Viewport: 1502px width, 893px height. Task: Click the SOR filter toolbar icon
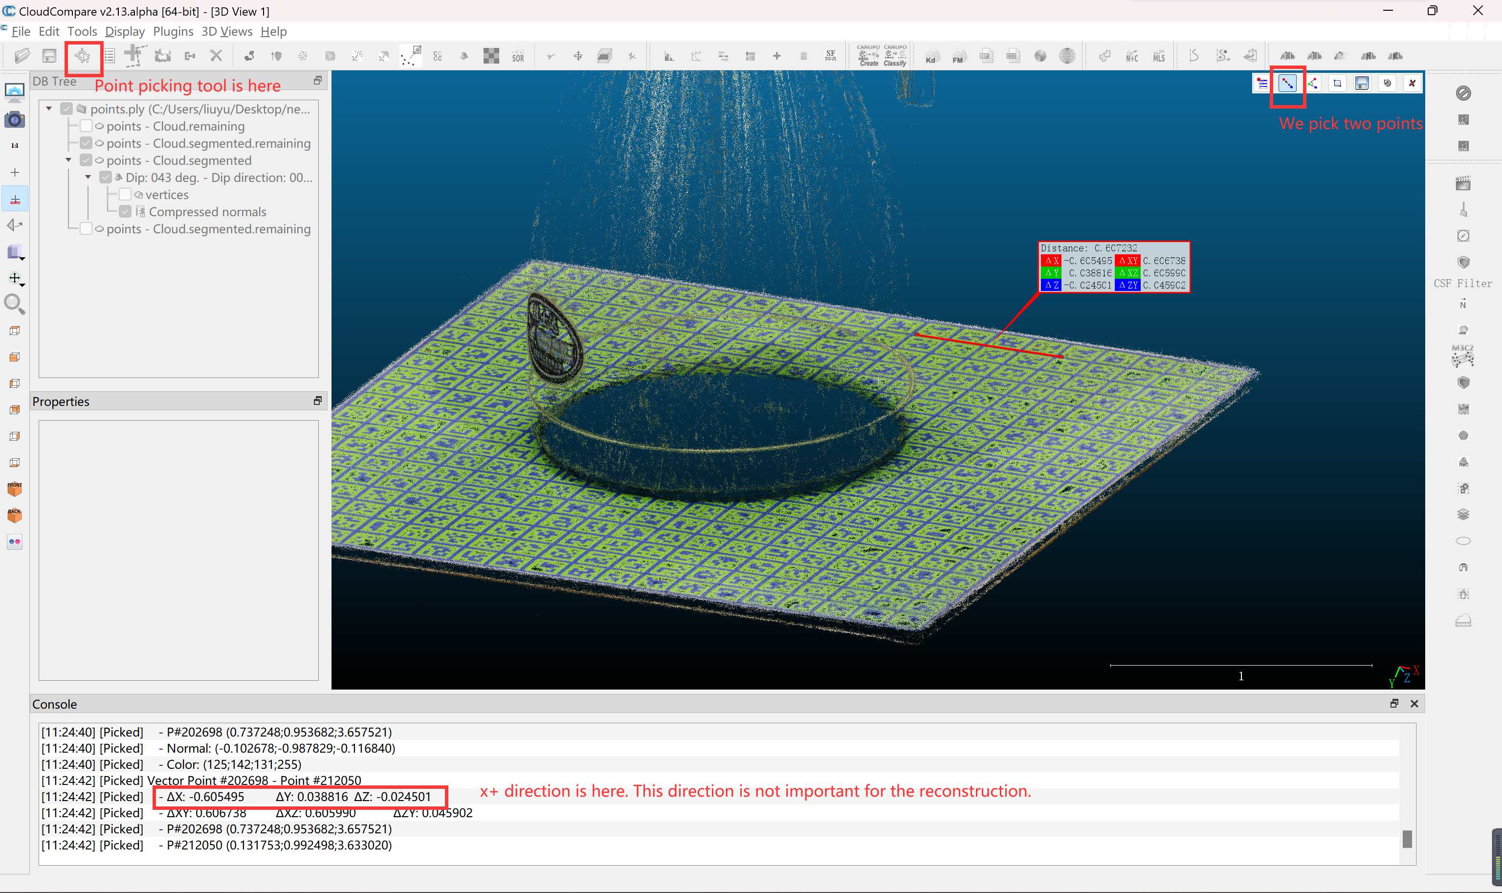point(518,57)
